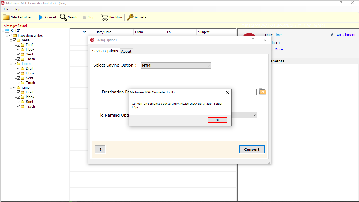Open the File menu
The height and width of the screenshot is (202, 359).
tap(6, 9)
